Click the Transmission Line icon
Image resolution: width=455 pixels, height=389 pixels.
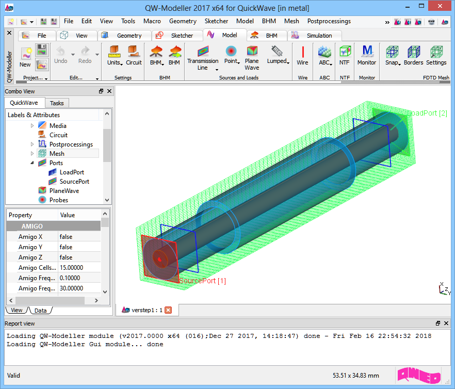[x=203, y=52]
